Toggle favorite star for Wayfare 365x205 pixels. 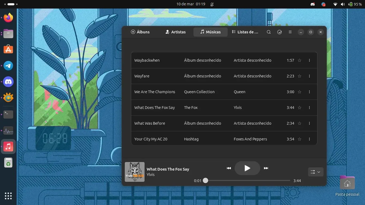(x=300, y=76)
